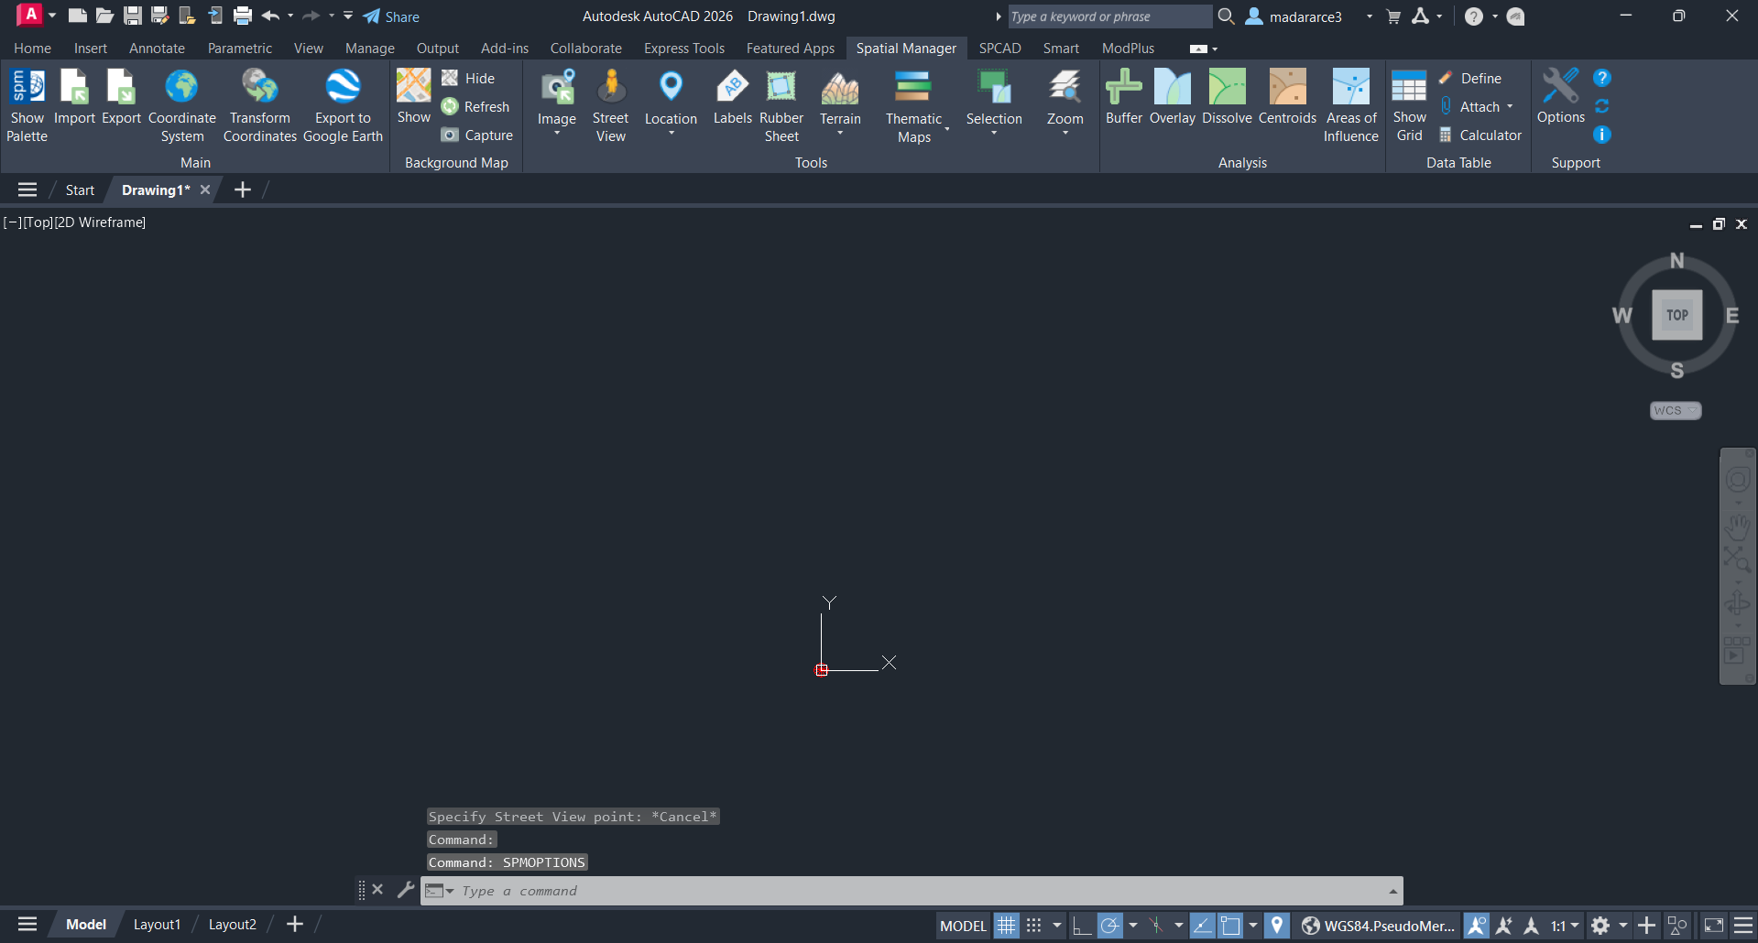Viewport: 1758px width, 943px height.
Task: Switch to the Home ribbon tab
Action: (32, 48)
